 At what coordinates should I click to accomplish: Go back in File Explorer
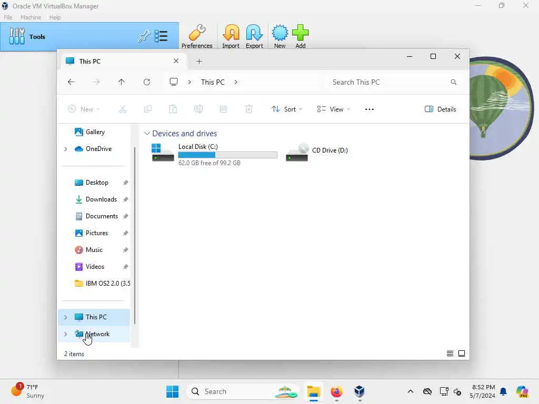71,82
